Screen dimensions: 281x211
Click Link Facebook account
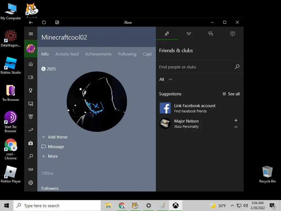[195, 106]
